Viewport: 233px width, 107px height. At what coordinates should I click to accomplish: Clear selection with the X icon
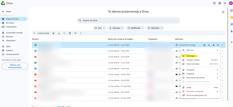tap(34, 33)
